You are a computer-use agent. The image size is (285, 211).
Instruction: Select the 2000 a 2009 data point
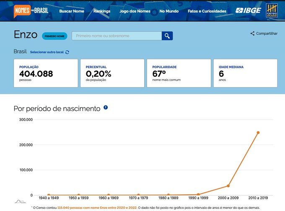tap(228, 186)
